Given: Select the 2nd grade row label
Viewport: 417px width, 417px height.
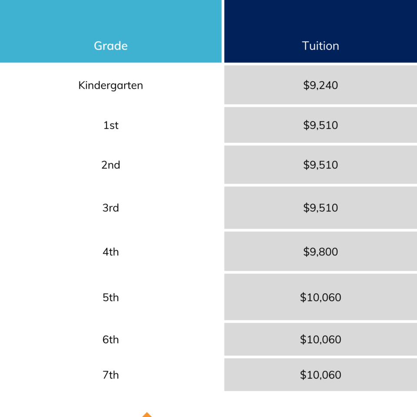Looking at the screenshot, I should (111, 165).
